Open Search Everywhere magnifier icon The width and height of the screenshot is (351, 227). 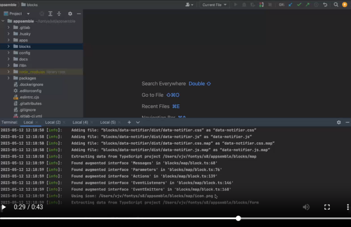coord(336,5)
